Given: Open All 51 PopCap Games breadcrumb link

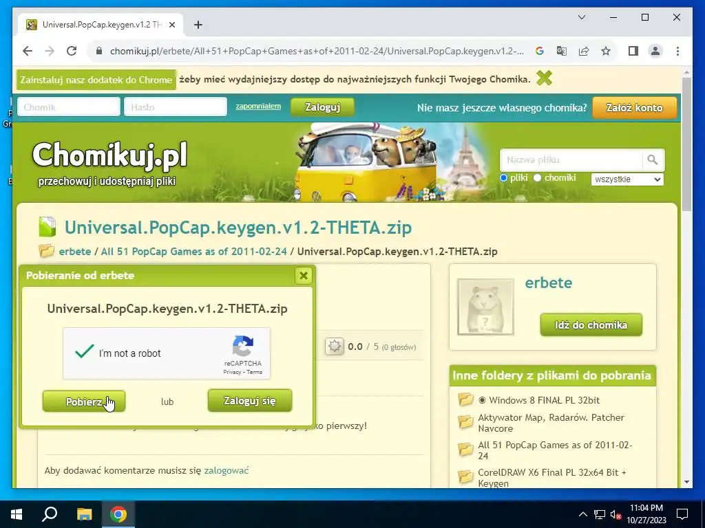Looking at the screenshot, I should coord(193,252).
